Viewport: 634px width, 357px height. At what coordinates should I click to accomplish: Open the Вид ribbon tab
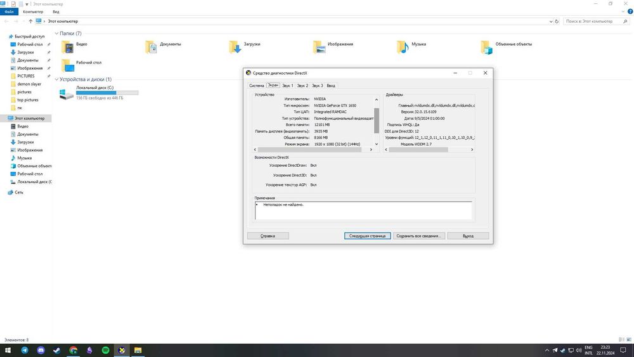point(56,11)
